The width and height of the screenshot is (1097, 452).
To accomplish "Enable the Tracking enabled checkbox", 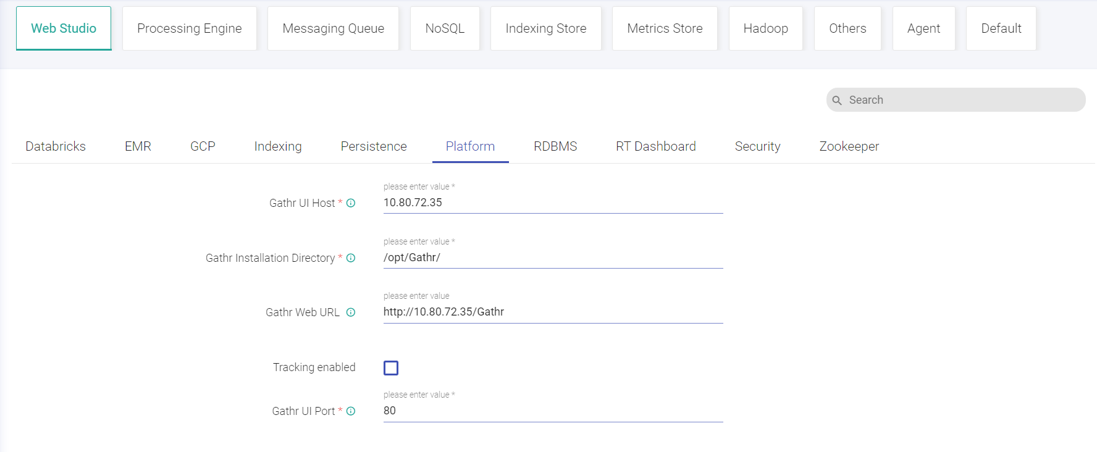I will click(391, 368).
